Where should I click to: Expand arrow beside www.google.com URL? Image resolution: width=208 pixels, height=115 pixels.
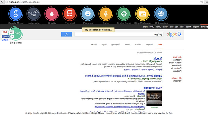click(x=142, y=61)
